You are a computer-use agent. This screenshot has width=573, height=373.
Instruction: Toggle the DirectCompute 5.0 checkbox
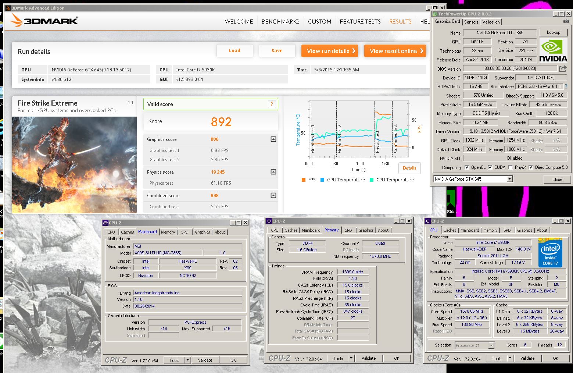531,167
